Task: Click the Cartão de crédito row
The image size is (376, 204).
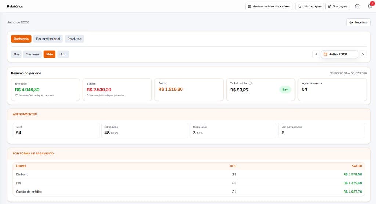Action: 189,192
